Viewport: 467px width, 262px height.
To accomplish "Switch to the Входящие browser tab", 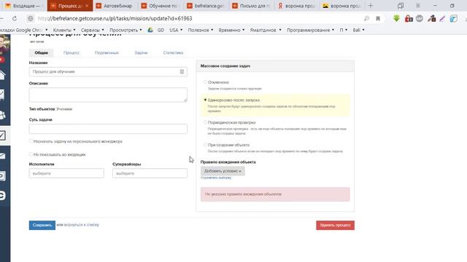I will click(x=23, y=6).
